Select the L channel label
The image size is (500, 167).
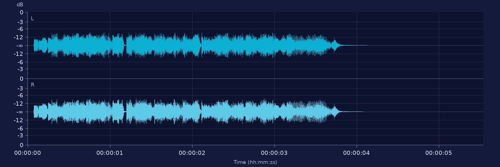32,19
